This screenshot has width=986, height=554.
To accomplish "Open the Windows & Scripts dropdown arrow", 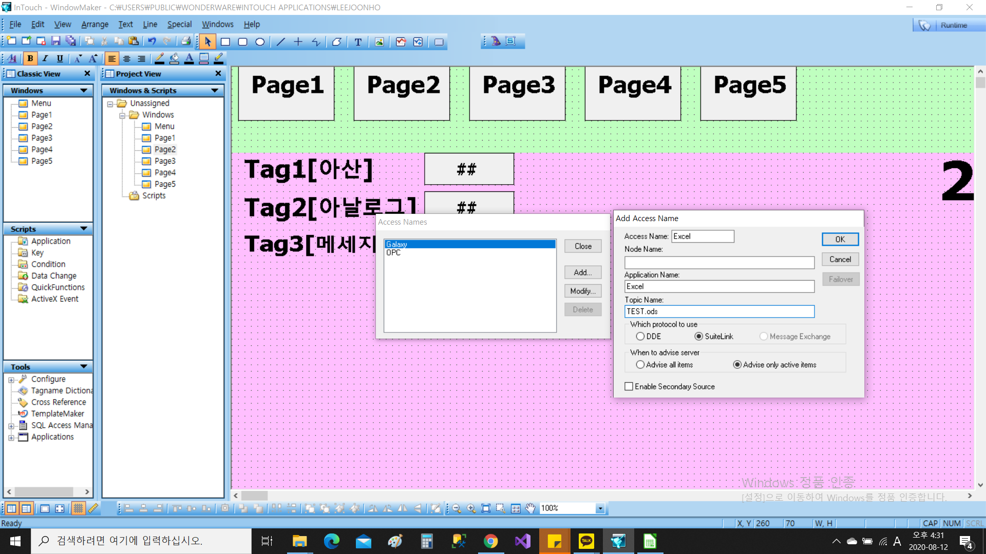I will 215,90.
